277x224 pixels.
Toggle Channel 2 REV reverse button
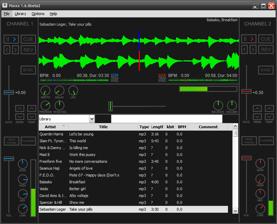click(x=266, y=50)
